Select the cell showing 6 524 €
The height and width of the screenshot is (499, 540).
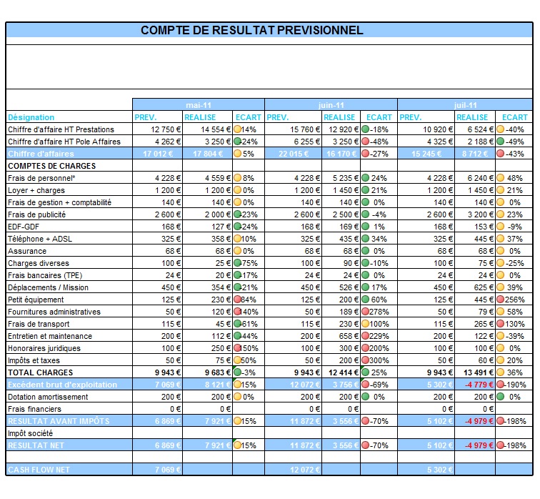(x=475, y=129)
